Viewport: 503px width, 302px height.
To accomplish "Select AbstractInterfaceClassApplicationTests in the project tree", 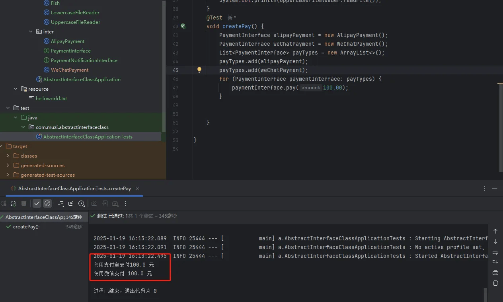I will point(88,136).
